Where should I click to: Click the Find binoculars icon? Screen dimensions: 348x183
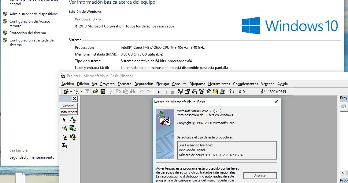point(133,91)
